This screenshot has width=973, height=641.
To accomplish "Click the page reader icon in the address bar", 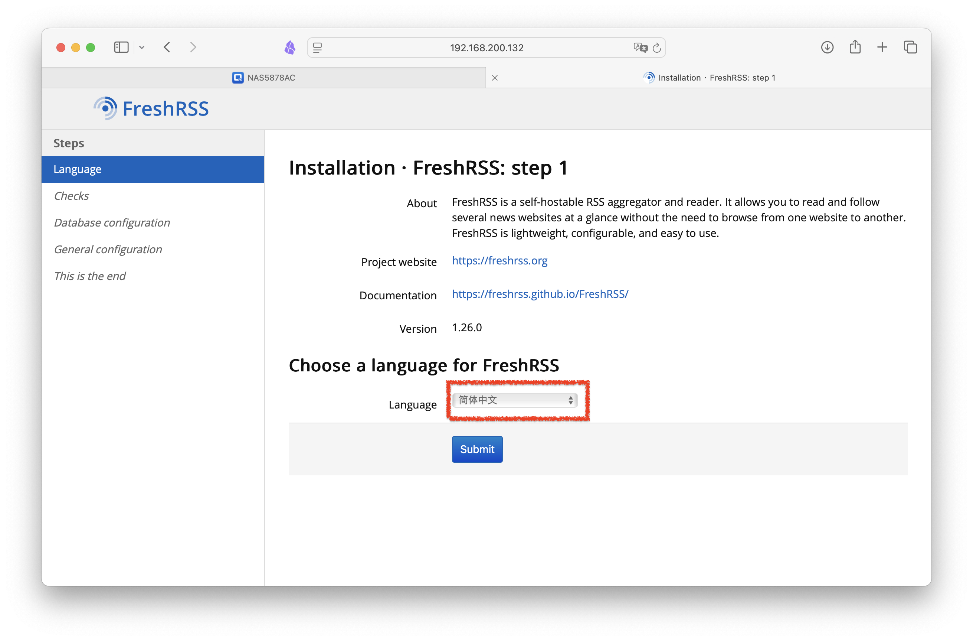I will click(318, 48).
